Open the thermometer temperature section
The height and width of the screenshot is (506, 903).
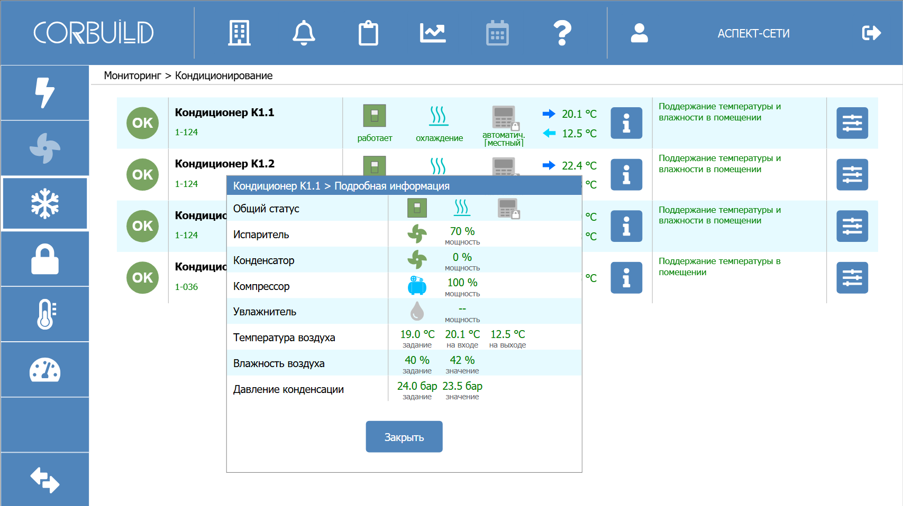(45, 314)
